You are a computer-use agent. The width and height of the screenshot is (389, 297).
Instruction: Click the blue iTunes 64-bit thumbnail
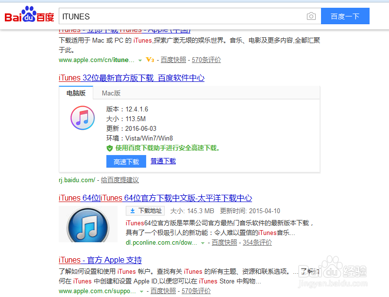(x=88, y=224)
